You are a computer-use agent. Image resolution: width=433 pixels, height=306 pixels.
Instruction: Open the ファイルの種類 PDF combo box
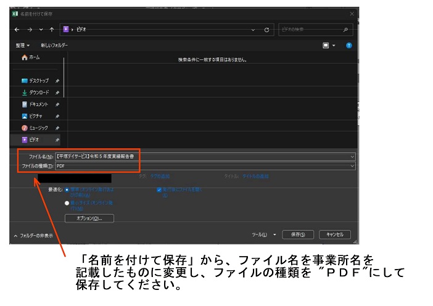(x=205, y=166)
